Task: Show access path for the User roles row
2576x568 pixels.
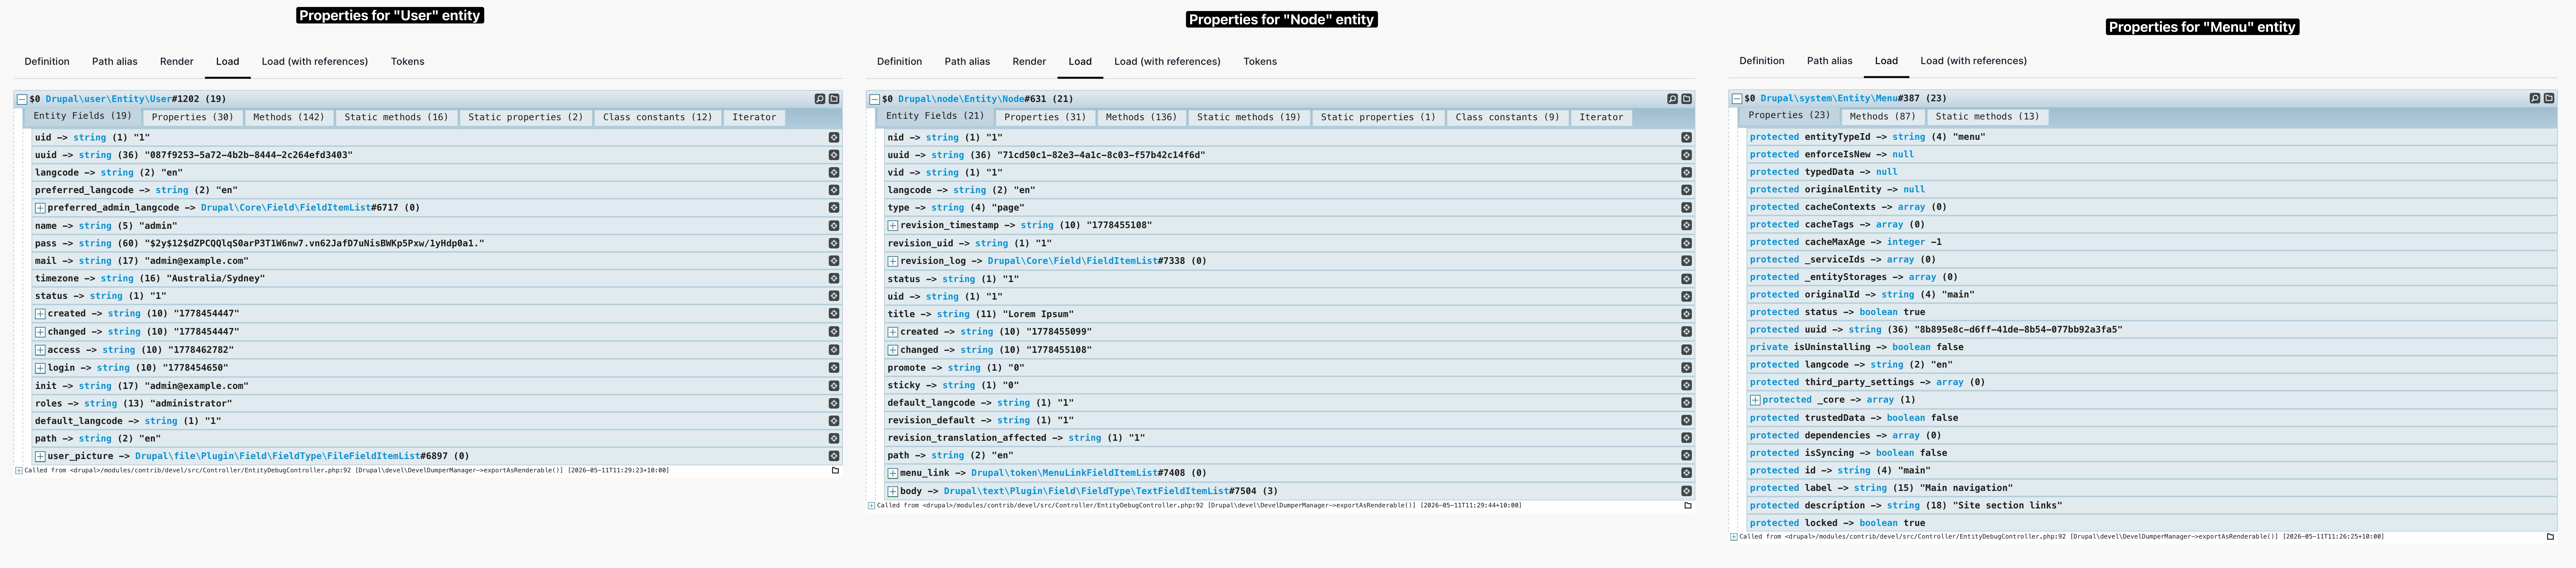Action: click(834, 403)
